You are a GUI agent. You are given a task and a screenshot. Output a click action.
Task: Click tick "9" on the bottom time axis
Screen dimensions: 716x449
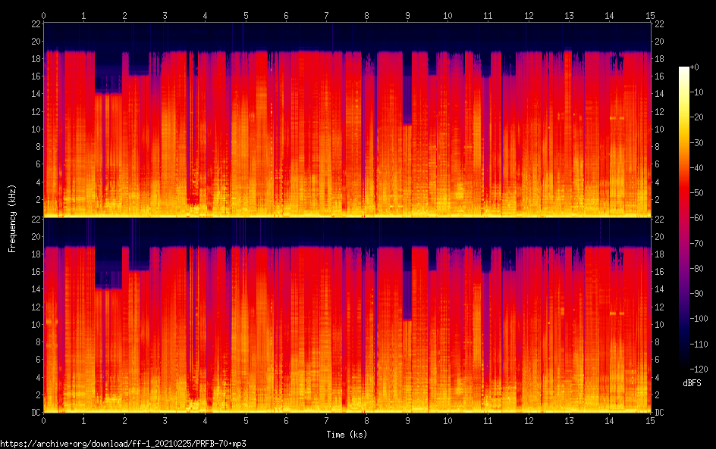click(x=408, y=421)
